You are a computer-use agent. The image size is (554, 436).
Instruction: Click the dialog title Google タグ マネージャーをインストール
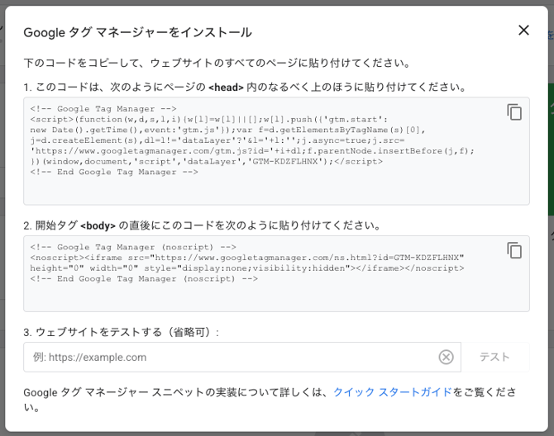137,32
